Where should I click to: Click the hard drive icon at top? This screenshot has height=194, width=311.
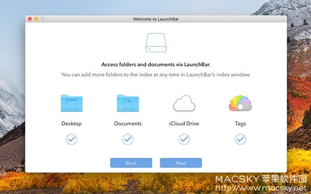click(x=156, y=43)
